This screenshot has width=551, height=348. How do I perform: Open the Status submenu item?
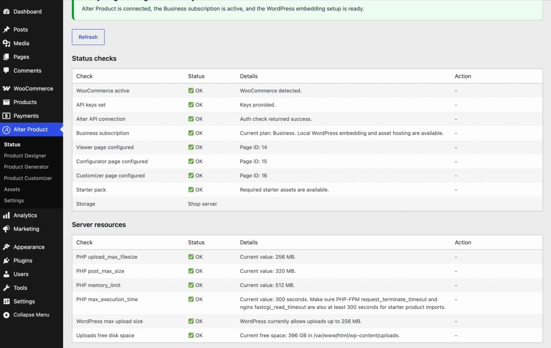(x=12, y=145)
